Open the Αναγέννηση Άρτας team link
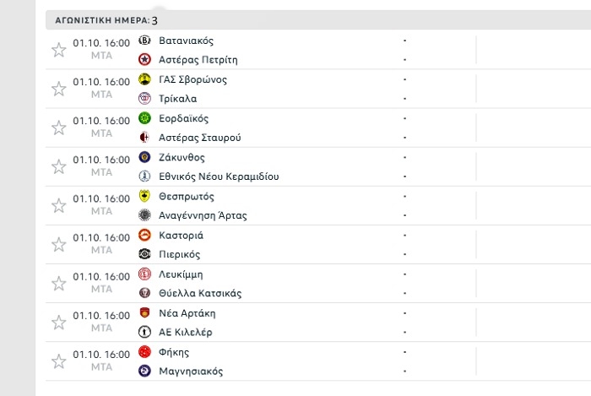This screenshot has height=396, width=591. click(x=203, y=215)
